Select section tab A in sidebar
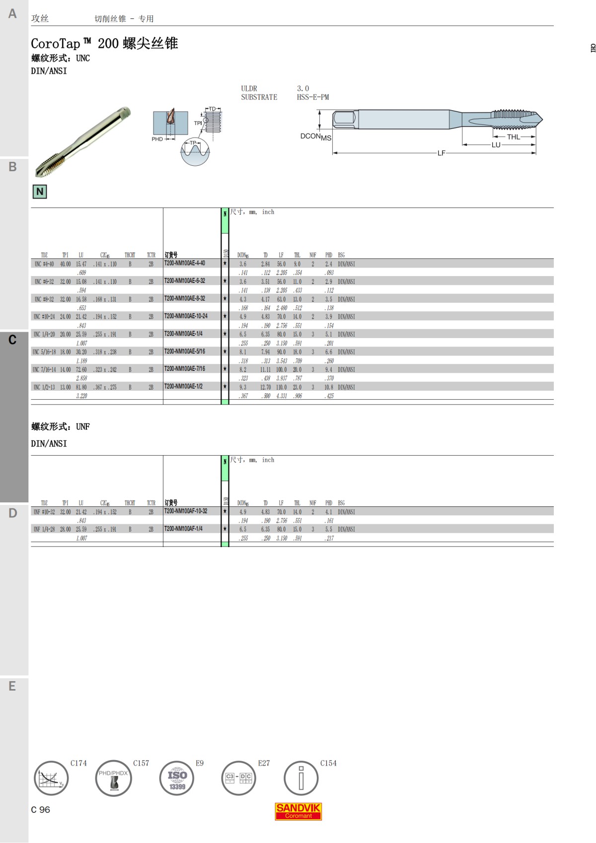The image size is (596, 843). click(14, 78)
